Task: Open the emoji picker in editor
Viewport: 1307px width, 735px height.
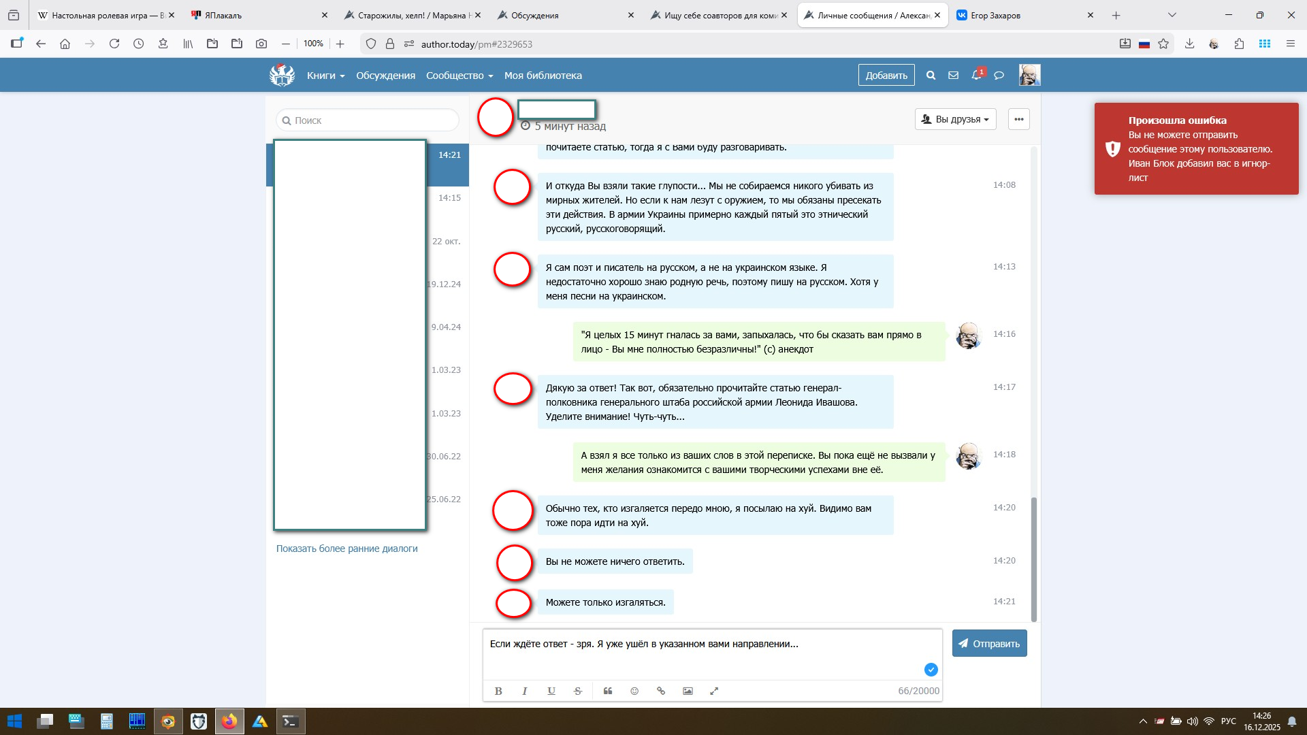Action: (634, 691)
